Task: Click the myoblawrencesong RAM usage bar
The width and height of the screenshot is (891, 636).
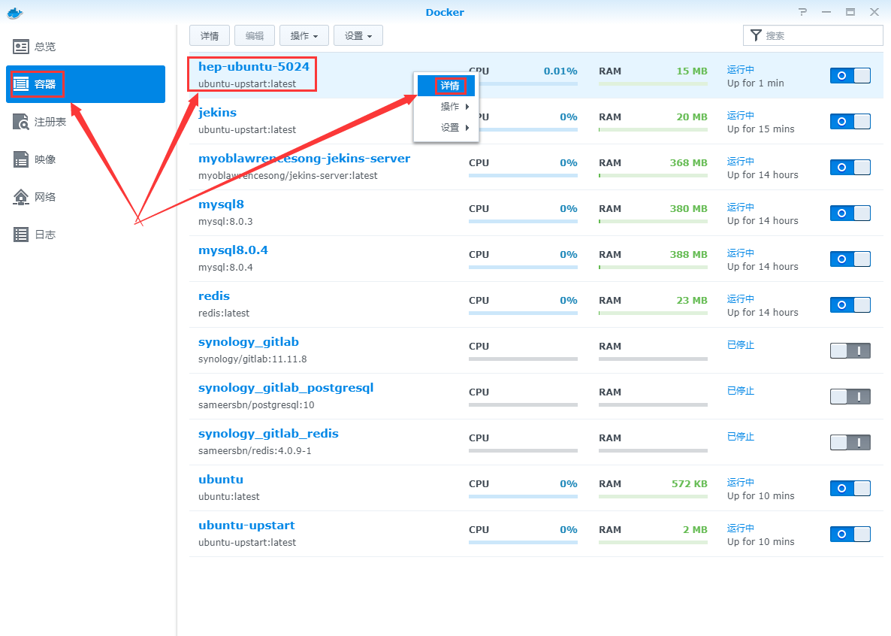Action: click(653, 176)
